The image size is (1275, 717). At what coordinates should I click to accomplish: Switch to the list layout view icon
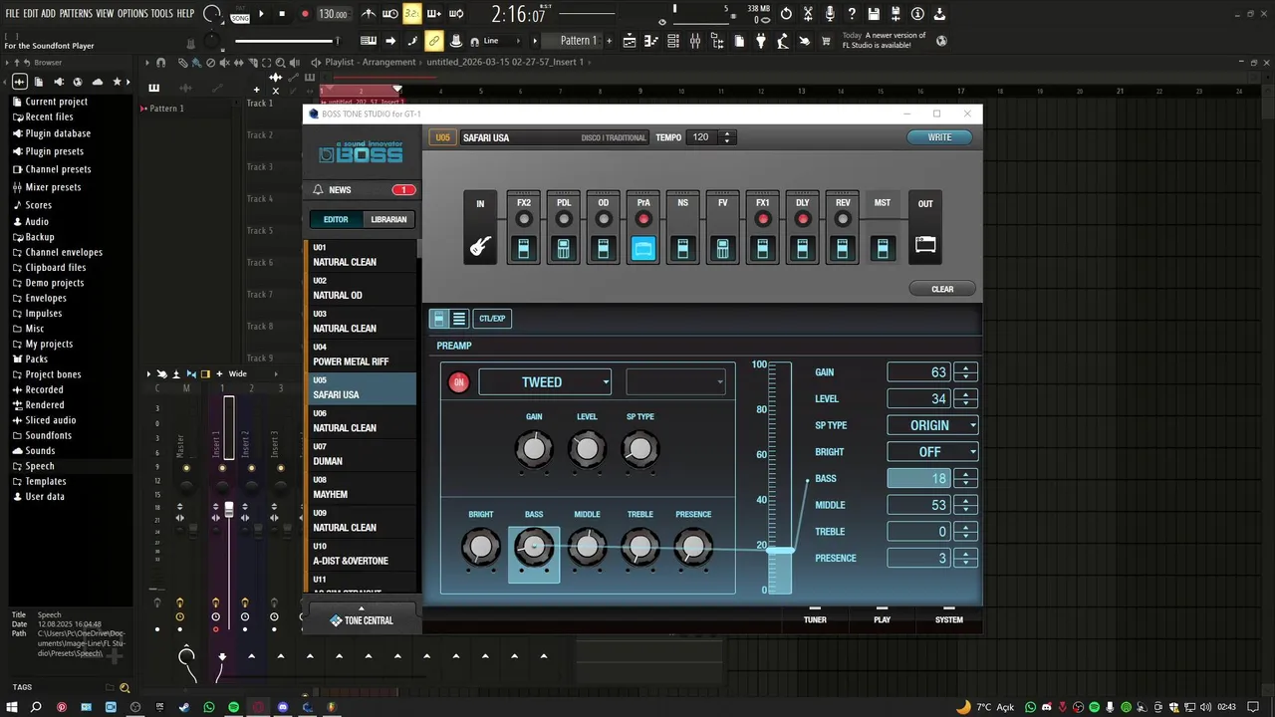[x=459, y=319]
